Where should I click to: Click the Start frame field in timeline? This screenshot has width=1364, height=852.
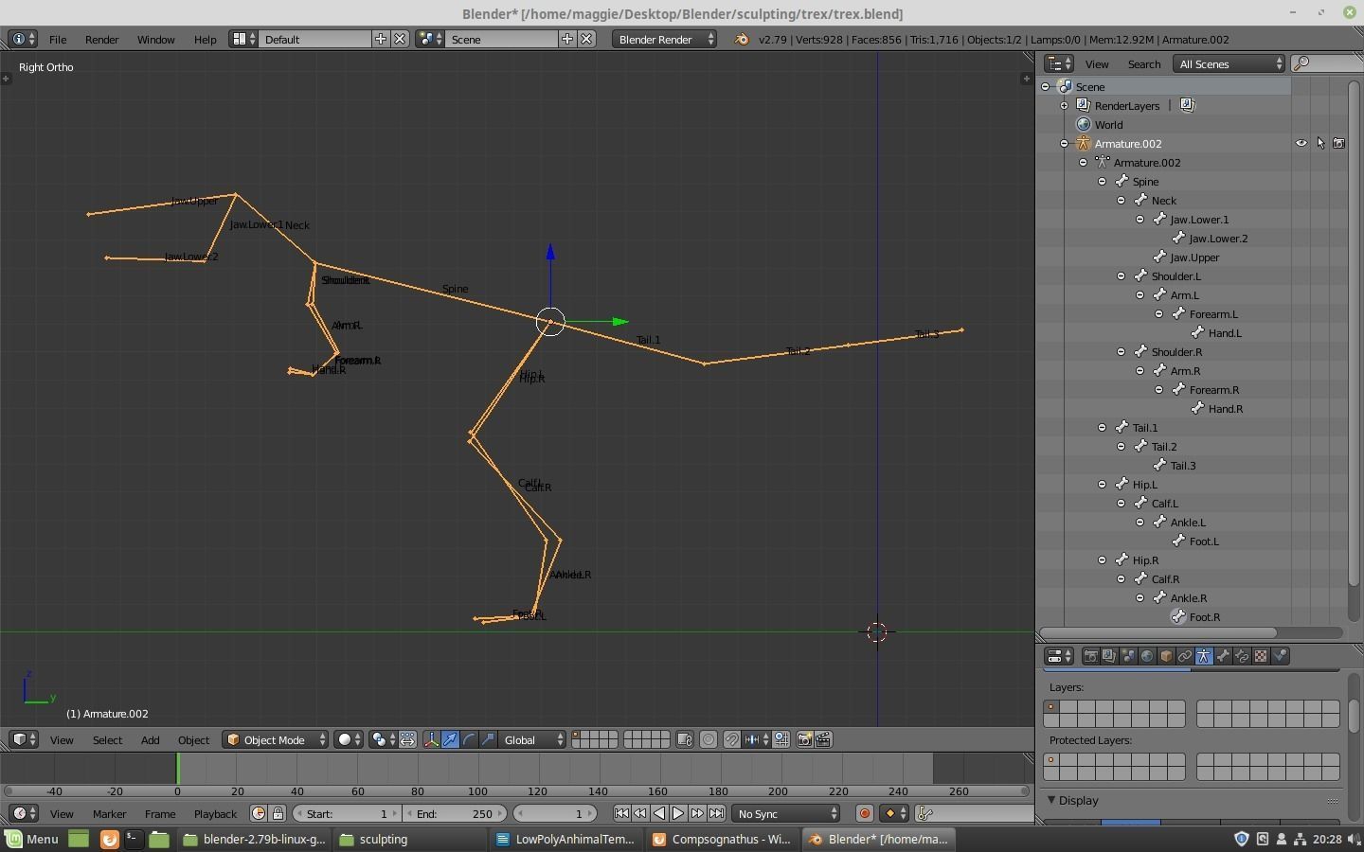coord(347,813)
